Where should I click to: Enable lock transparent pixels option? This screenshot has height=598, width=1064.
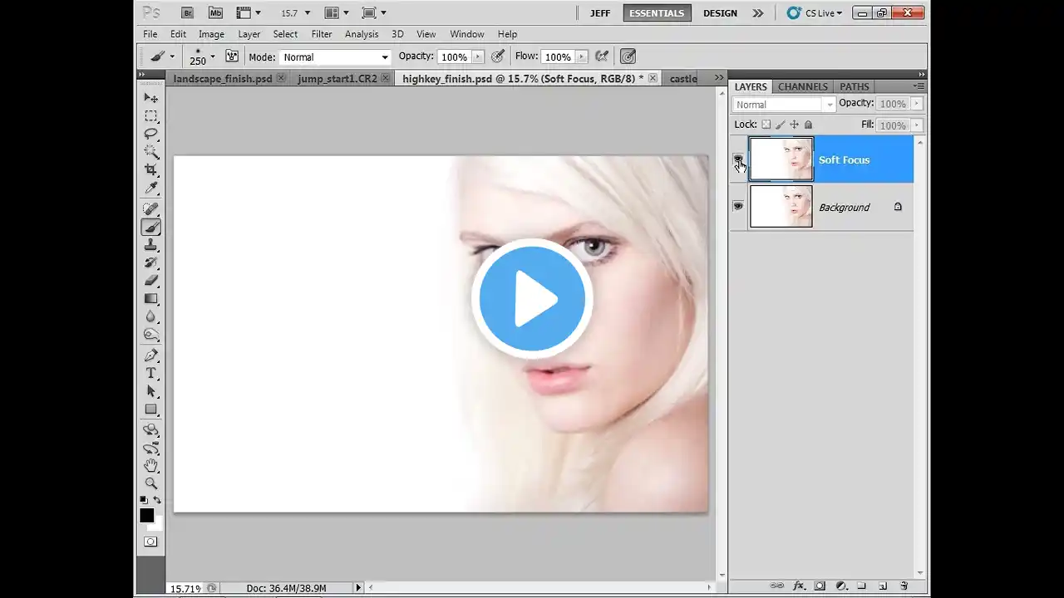click(766, 125)
